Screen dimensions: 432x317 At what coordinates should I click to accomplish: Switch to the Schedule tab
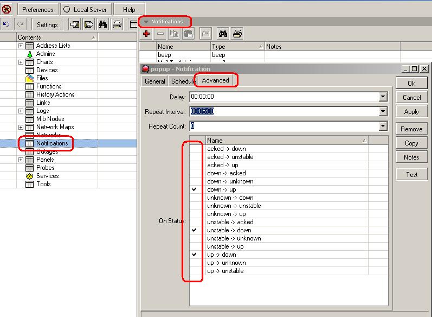pyautogui.click(x=183, y=81)
